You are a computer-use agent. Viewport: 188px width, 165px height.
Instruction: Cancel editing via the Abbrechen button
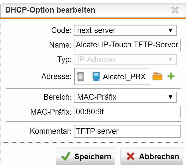[152, 156]
